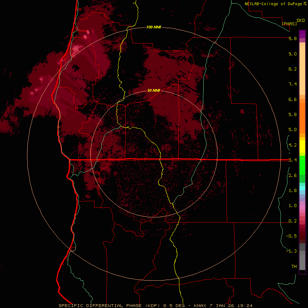The height and width of the screenshot is (308, 308).
Task: Click the 6.6 scale value
Action: [293, 99]
